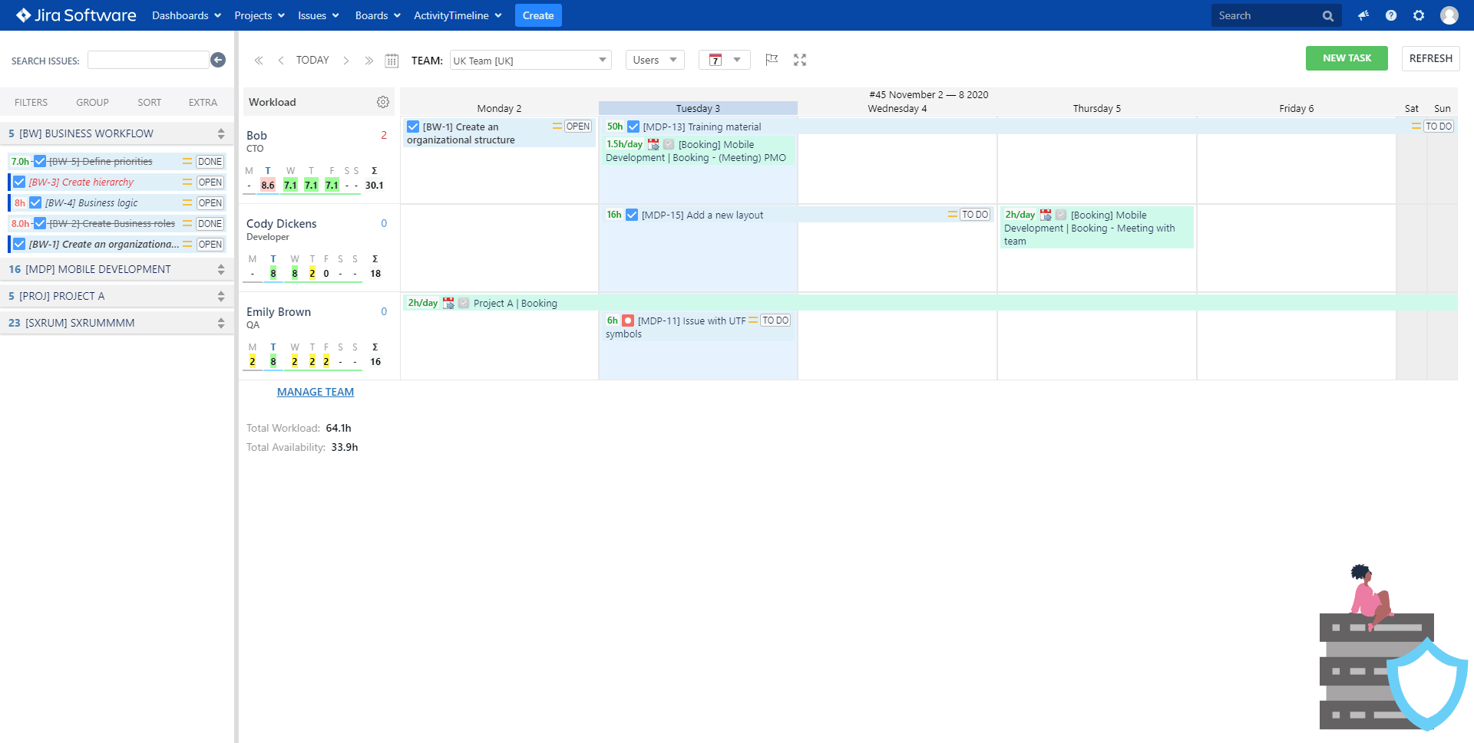The image size is (1474, 743).
Task: Open the Projects dropdown menu
Action: (259, 15)
